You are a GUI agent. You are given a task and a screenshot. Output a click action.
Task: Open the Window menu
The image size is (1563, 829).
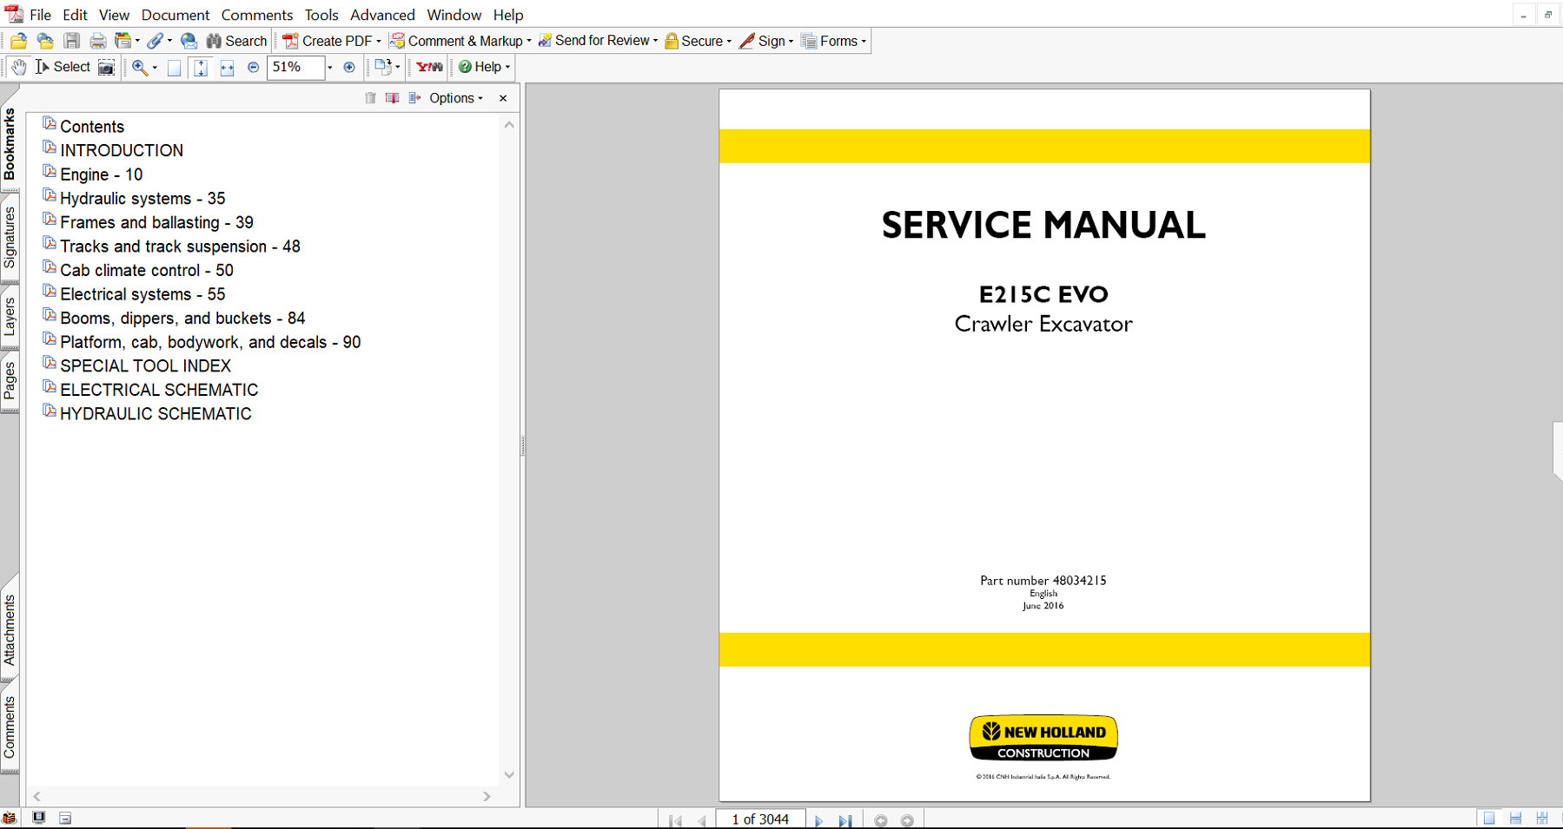point(454,15)
